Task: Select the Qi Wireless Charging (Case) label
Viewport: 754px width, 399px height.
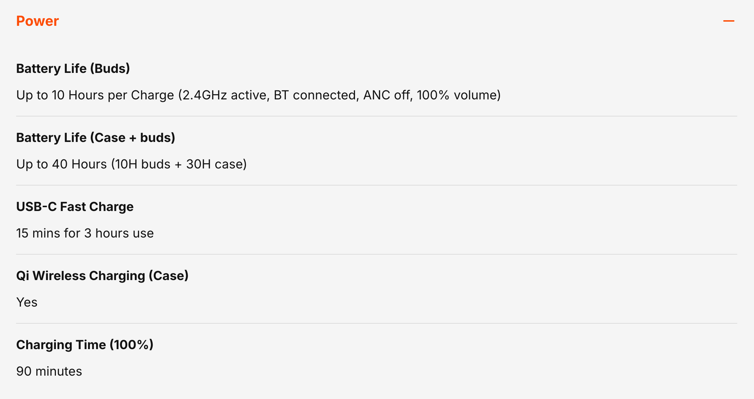Action: (x=102, y=276)
